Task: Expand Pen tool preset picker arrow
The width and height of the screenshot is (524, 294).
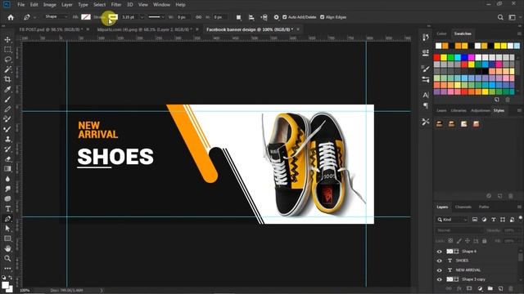Action: [34, 17]
